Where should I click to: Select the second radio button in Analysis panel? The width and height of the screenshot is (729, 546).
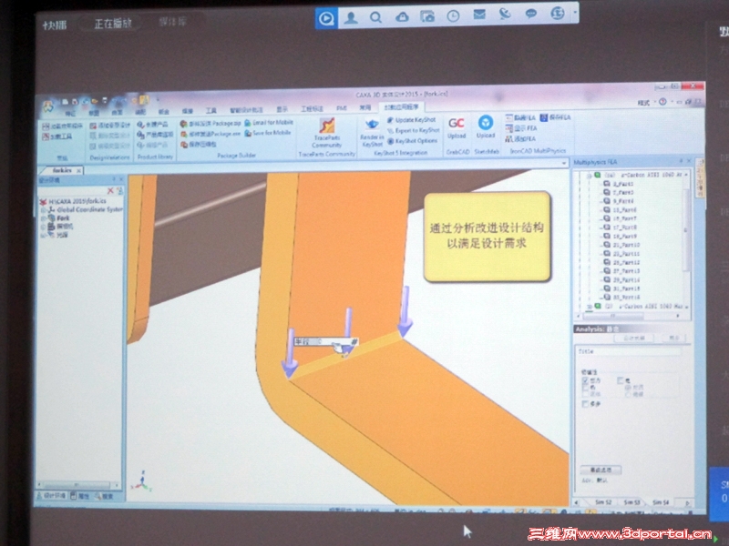pyautogui.click(x=628, y=394)
